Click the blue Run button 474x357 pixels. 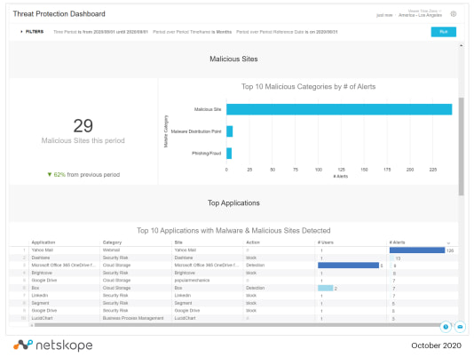click(x=444, y=32)
